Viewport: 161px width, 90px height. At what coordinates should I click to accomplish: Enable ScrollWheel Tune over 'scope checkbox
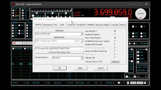click(x=115, y=41)
